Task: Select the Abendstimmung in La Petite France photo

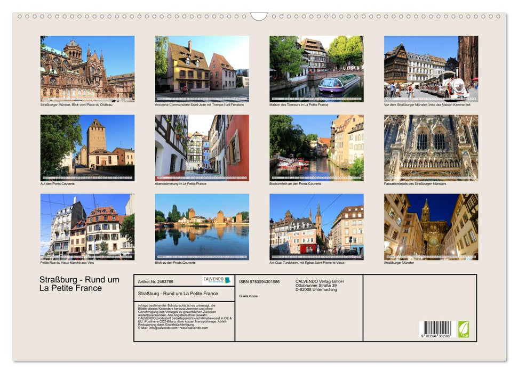Action: 202,148
